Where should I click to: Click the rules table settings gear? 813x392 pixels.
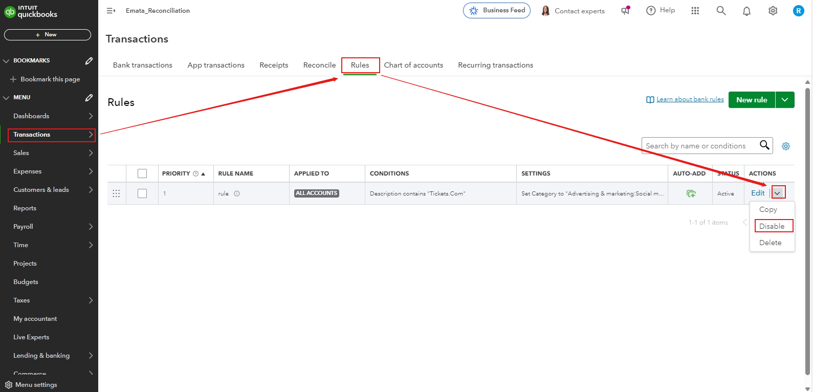click(x=786, y=146)
